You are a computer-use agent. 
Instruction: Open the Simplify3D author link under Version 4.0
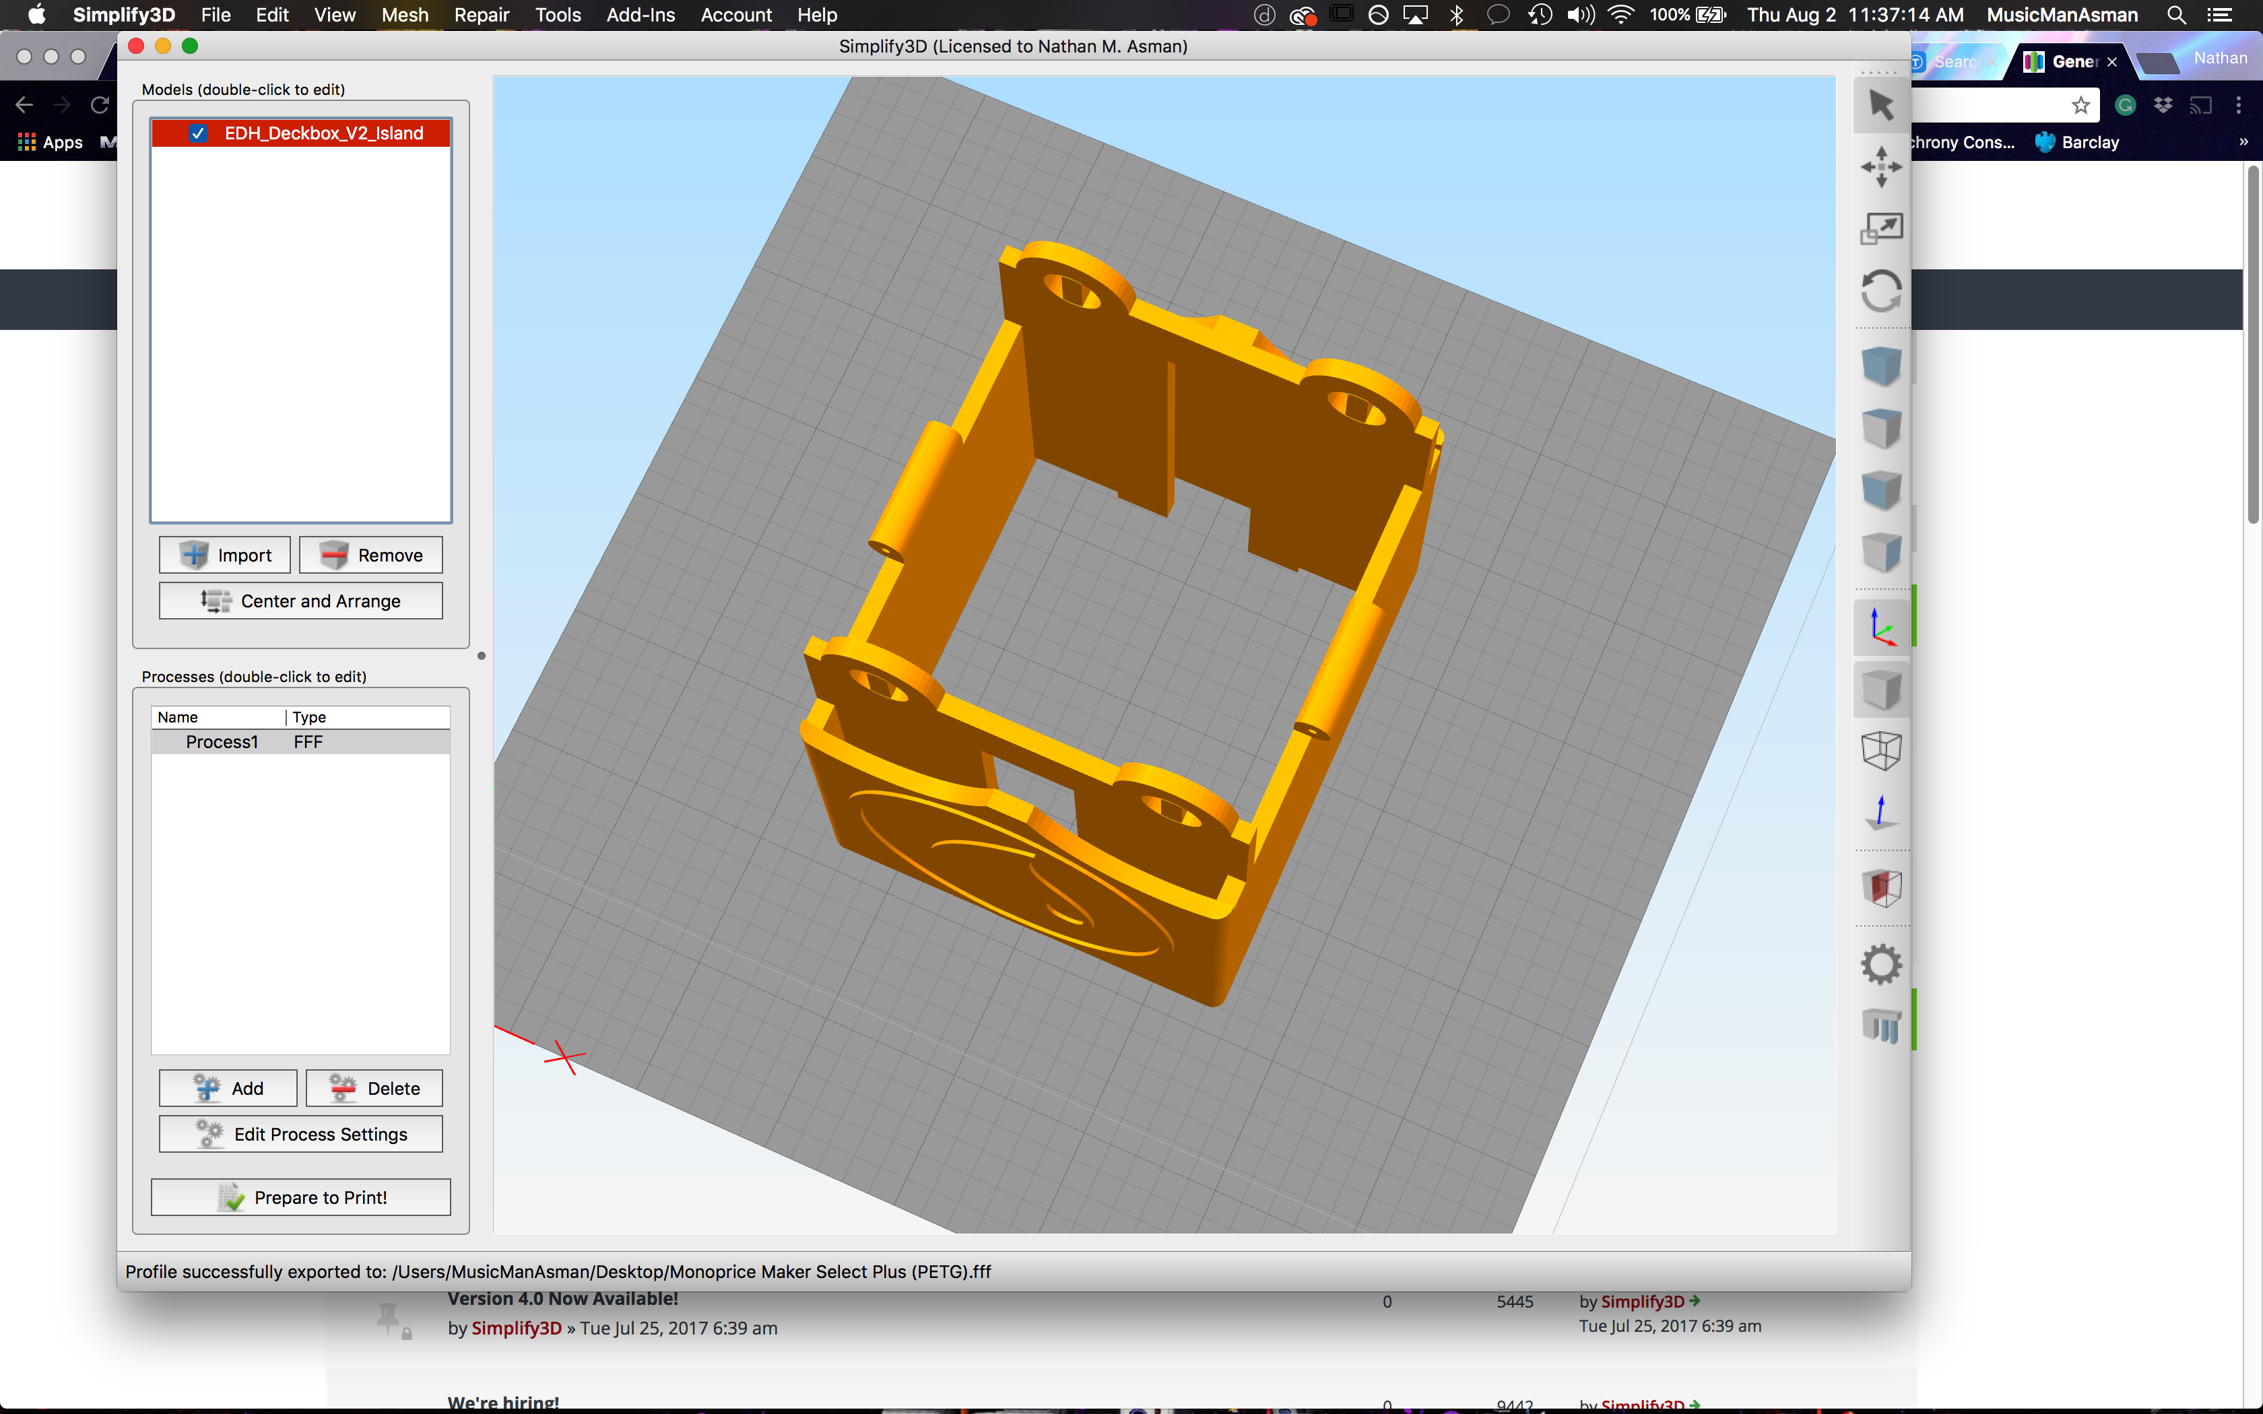(x=516, y=1328)
